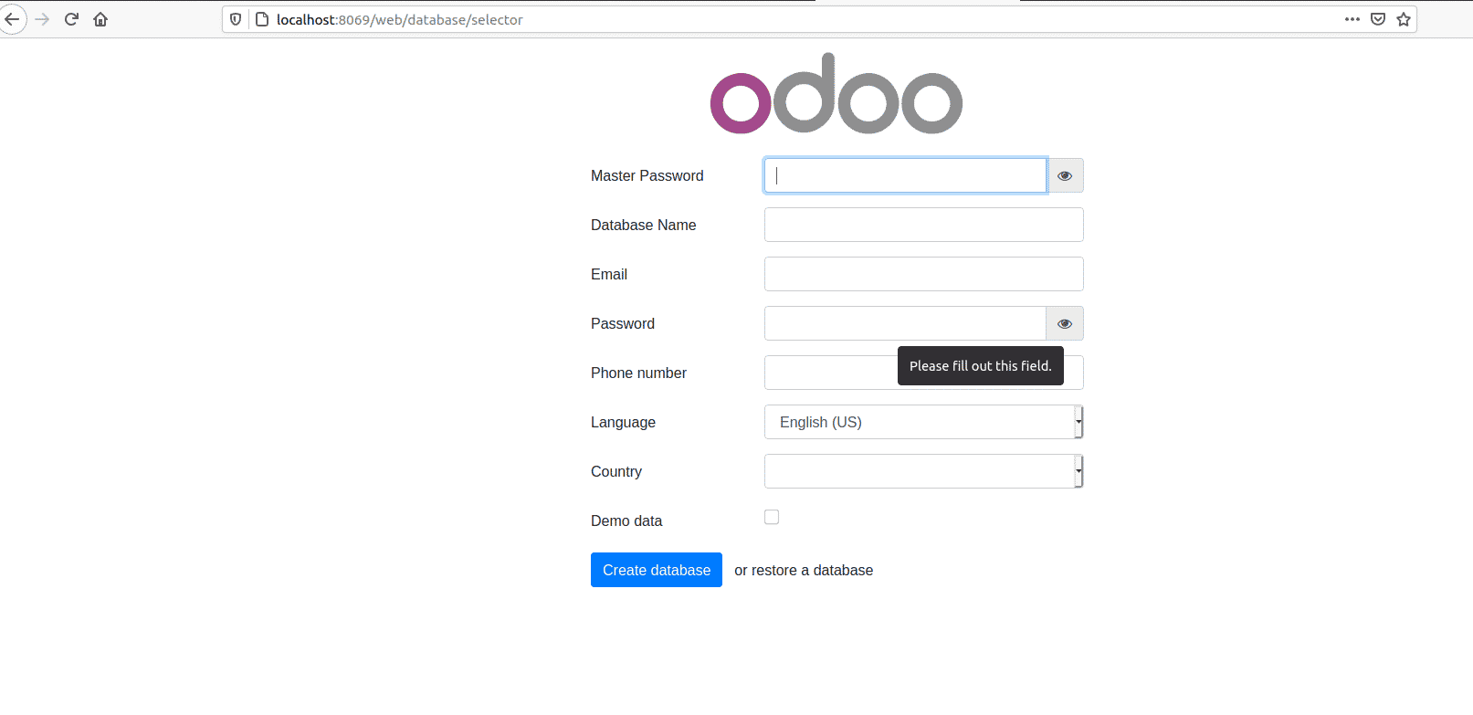
Task: Reload the current page
Action: (x=71, y=19)
